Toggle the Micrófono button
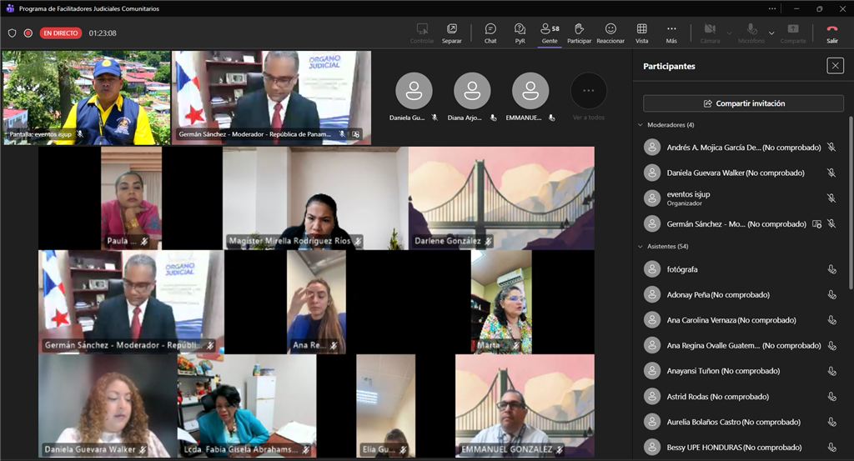Viewport: 854px width, 461px height. pyautogui.click(x=751, y=33)
